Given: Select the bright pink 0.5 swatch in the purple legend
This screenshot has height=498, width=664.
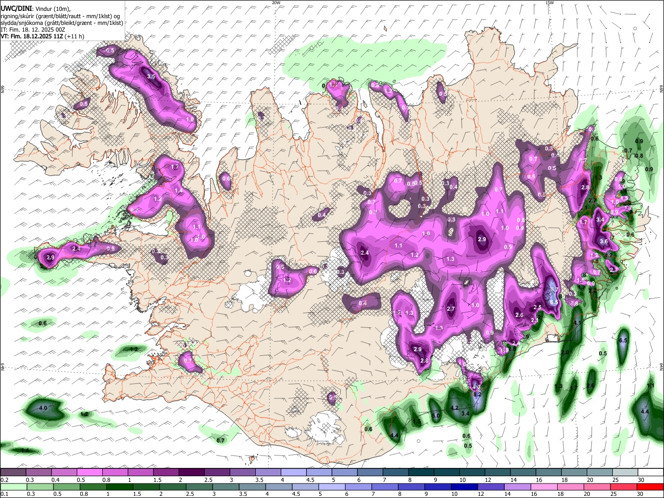Looking at the screenshot, I should (x=89, y=473).
